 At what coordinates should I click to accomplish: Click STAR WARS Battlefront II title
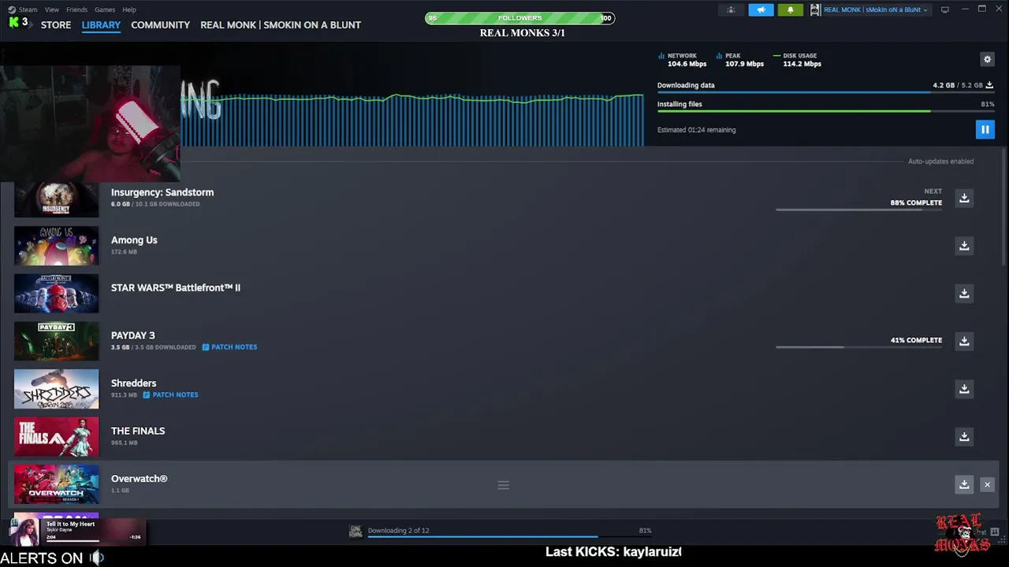tap(176, 287)
